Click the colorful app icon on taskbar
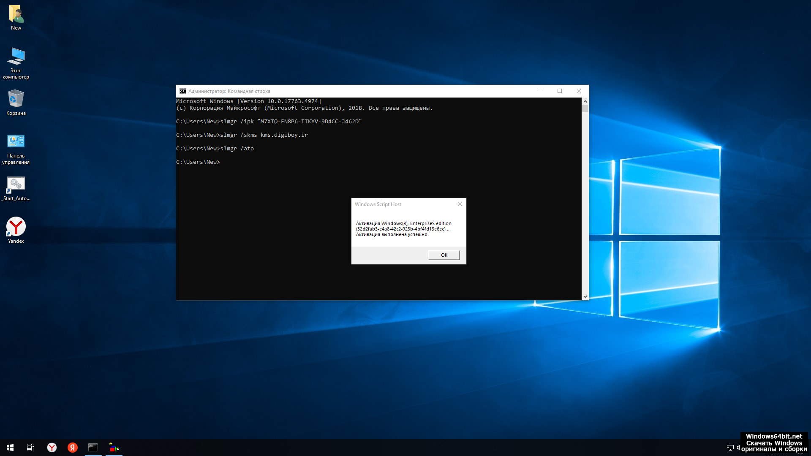Screen dimensions: 811x456 (114, 448)
